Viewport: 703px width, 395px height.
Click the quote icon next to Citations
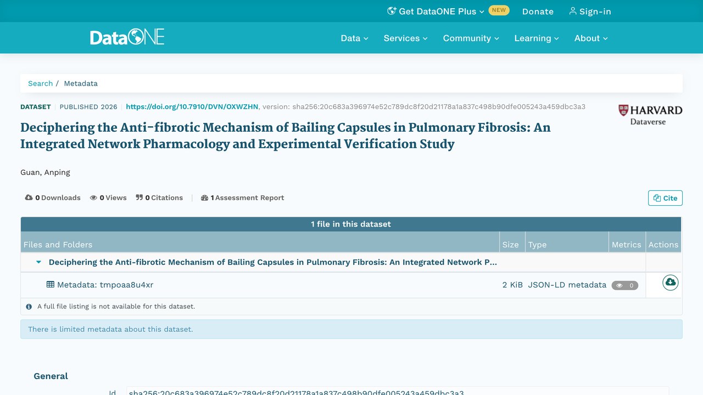[x=140, y=198]
